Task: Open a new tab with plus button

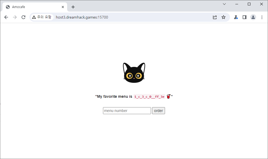Action: [x=73, y=7]
